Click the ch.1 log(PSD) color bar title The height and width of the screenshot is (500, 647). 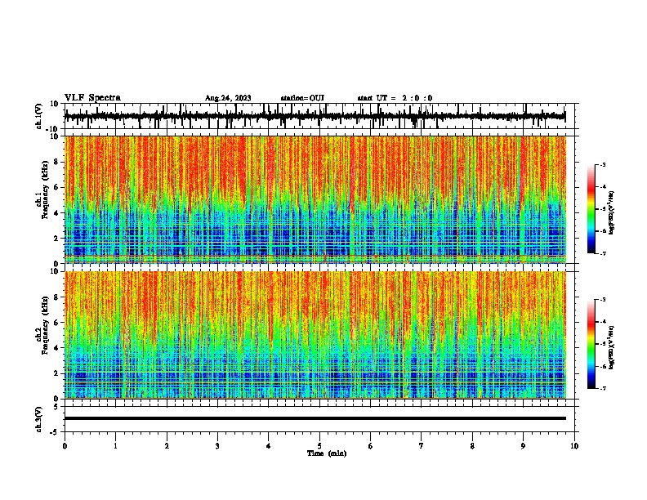tap(611, 212)
